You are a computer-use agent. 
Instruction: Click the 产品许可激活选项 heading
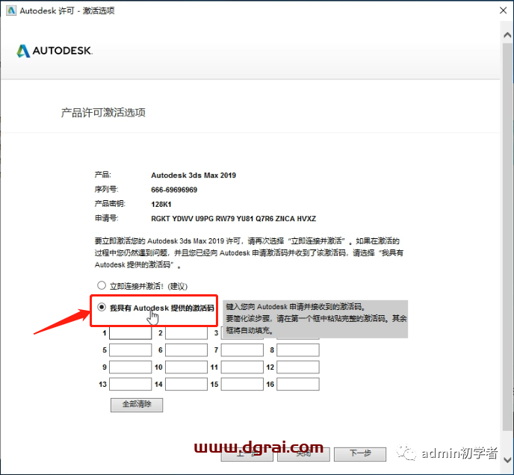pos(103,113)
